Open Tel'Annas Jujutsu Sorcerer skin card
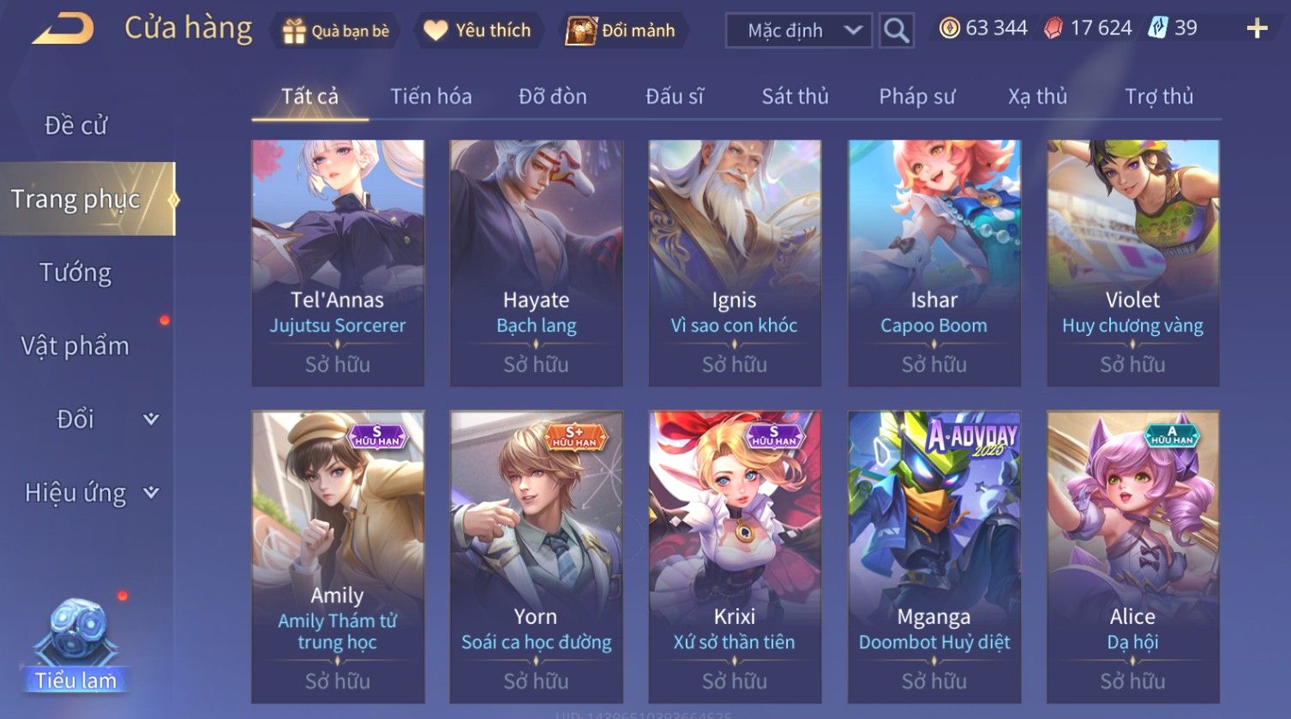This screenshot has height=719, width=1291. point(338,263)
